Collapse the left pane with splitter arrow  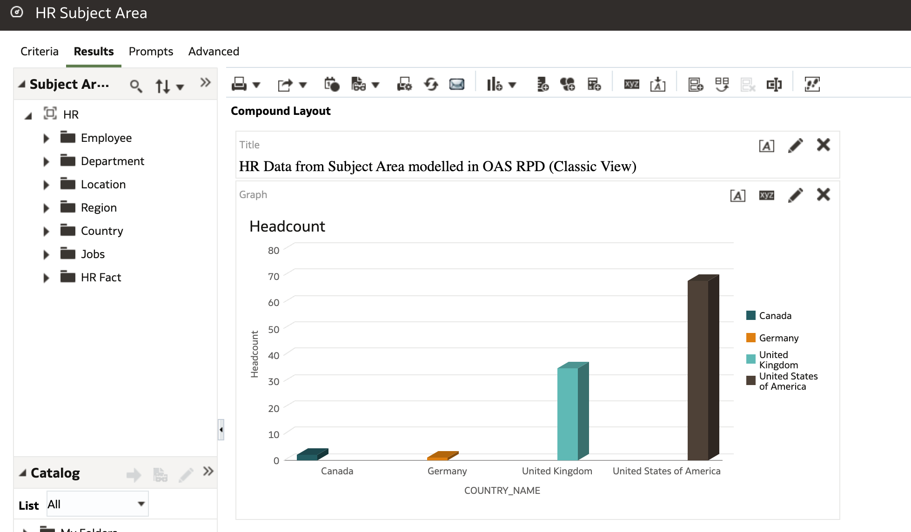221,430
